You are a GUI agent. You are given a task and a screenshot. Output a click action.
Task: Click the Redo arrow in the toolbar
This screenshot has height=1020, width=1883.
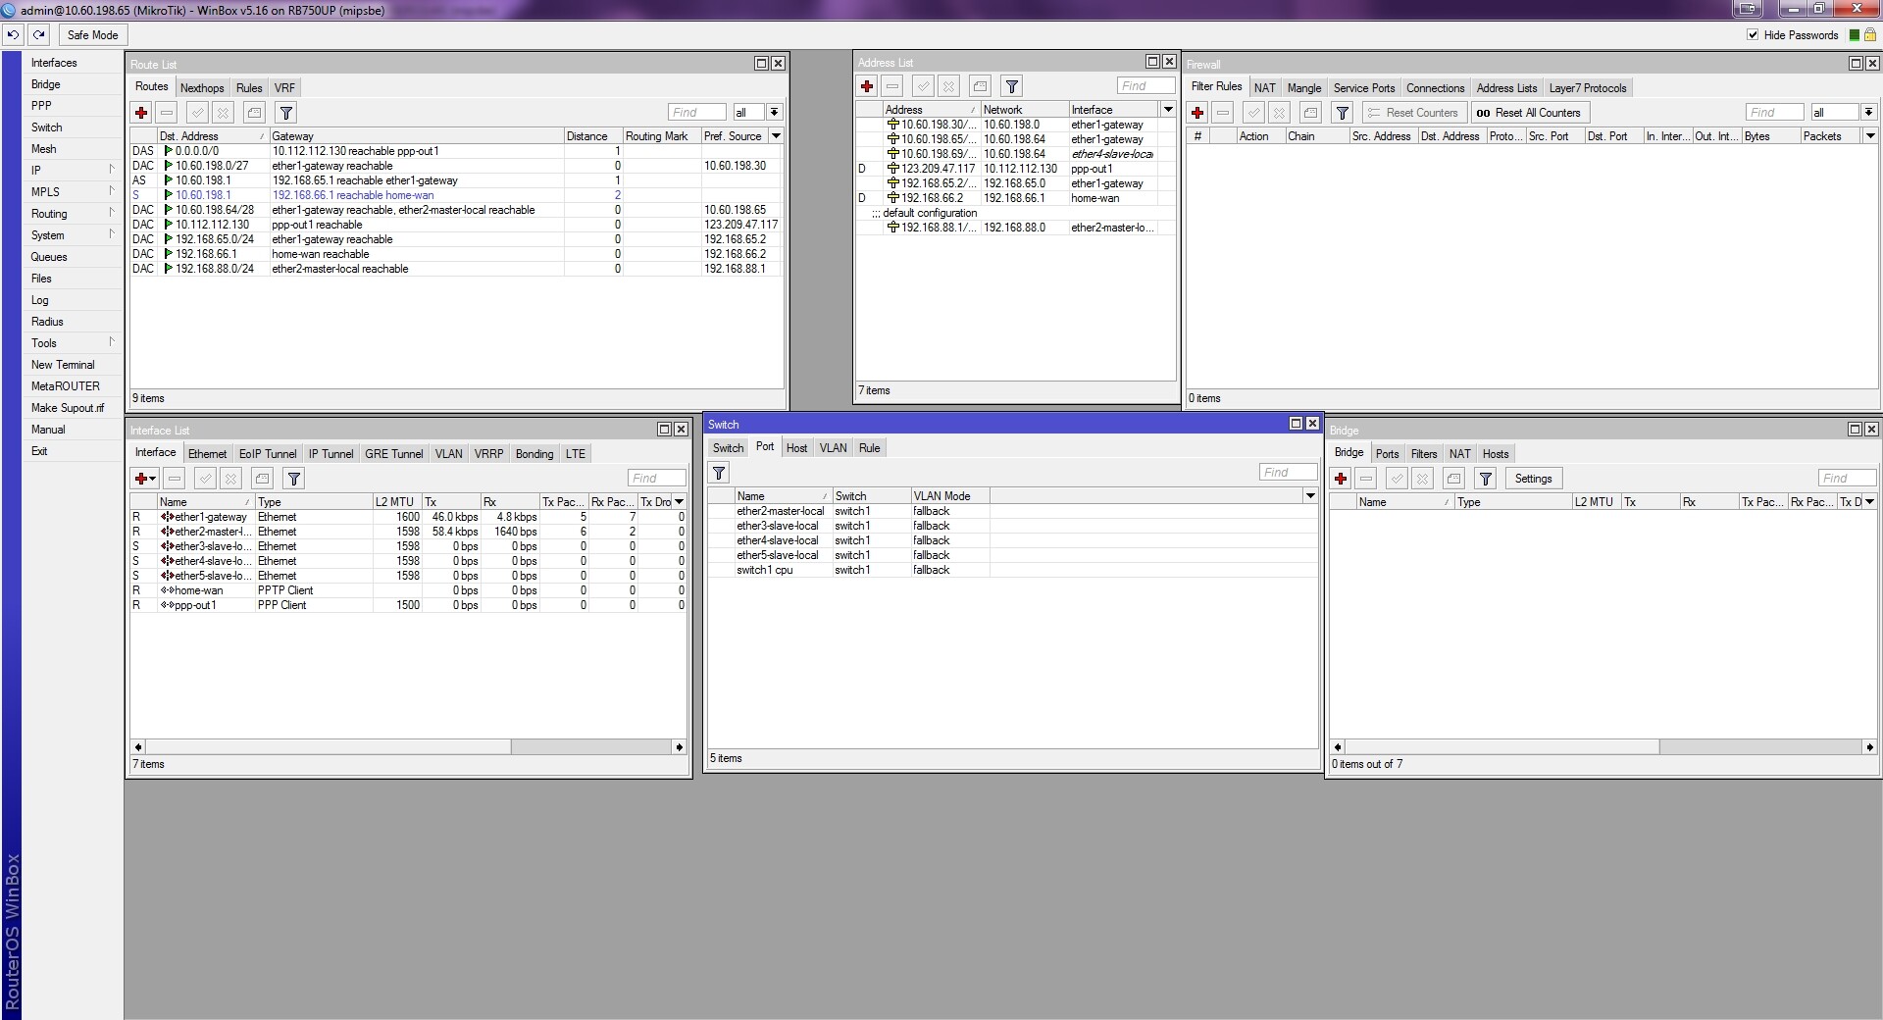(x=39, y=34)
